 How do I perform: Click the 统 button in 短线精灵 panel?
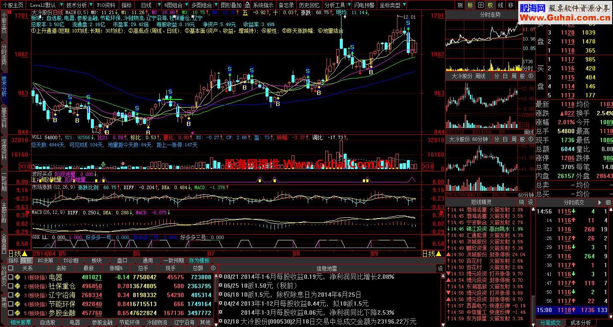522,202
